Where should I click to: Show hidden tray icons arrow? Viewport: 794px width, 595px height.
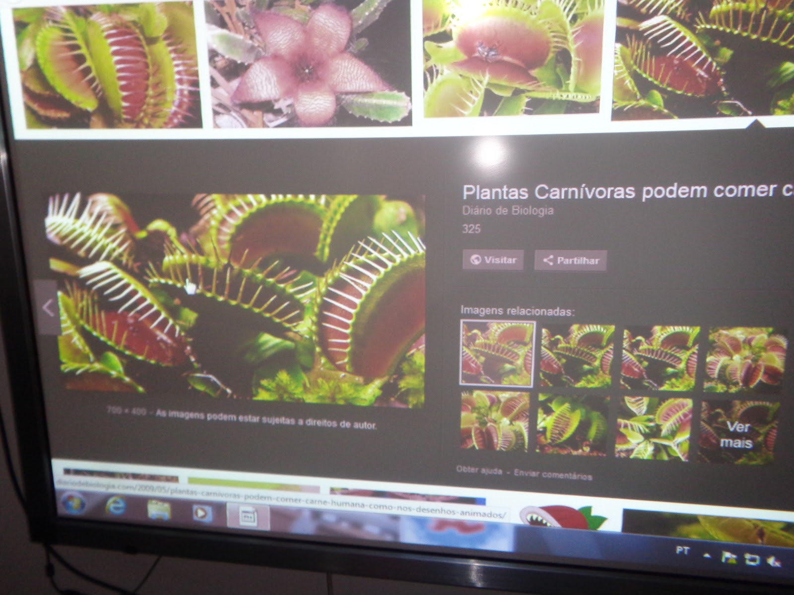tap(707, 556)
